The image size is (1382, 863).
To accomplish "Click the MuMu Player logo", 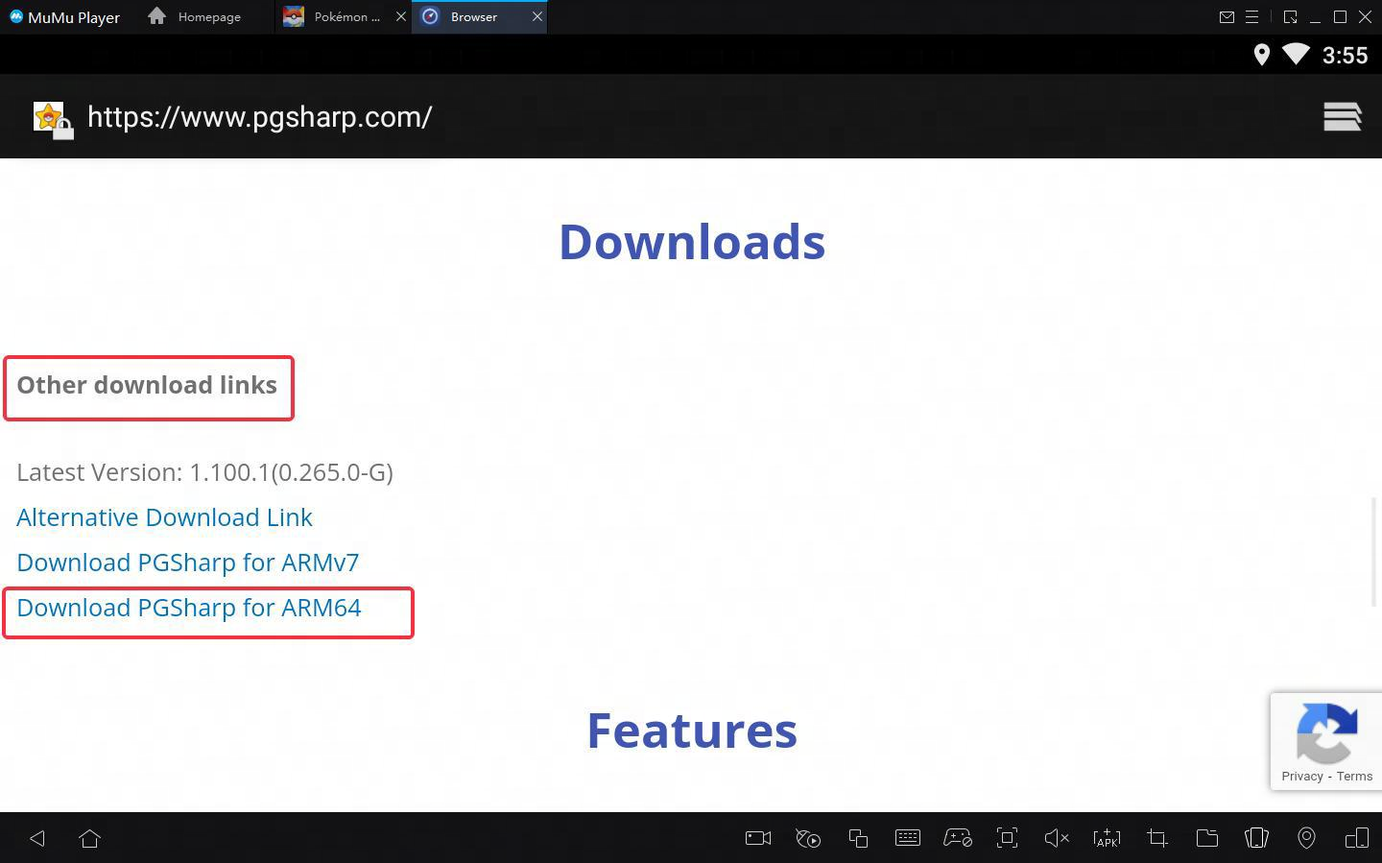I will coord(16,16).
